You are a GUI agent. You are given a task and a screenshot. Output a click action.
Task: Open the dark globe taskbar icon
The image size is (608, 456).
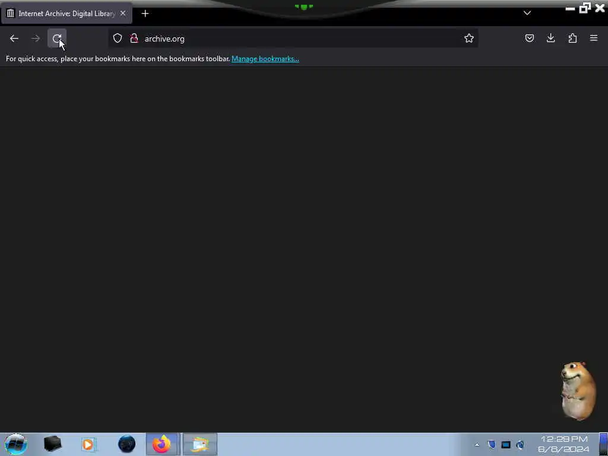tap(127, 444)
